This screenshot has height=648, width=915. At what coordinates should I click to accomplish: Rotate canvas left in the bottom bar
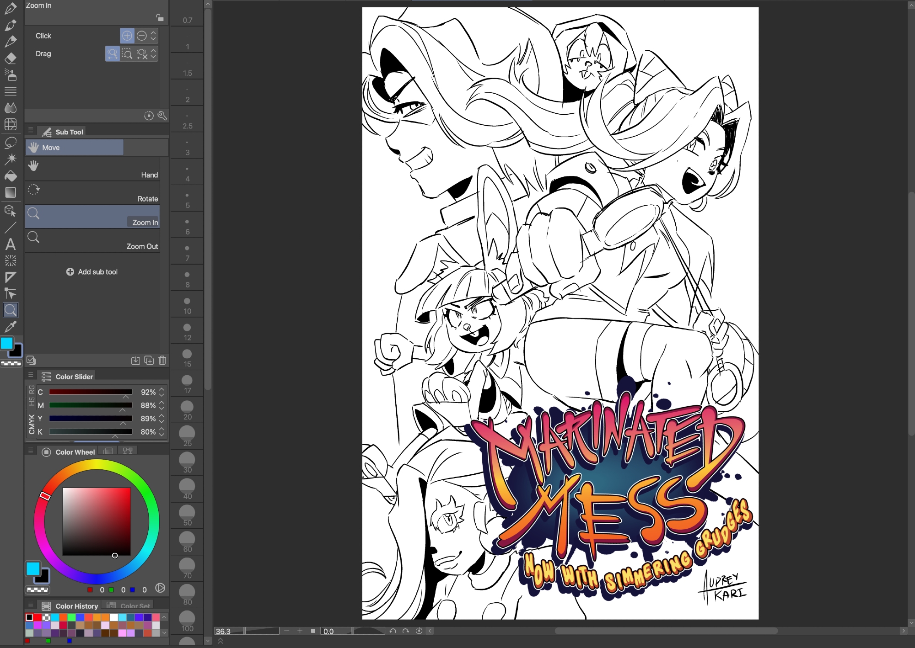[393, 631]
